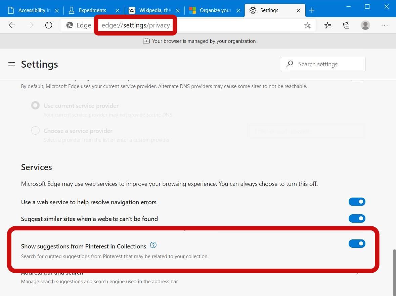Close the Organize your tab
This screenshot has height=296, width=396.
coord(238,11)
